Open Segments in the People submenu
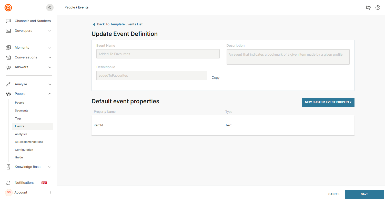 [x=22, y=110]
